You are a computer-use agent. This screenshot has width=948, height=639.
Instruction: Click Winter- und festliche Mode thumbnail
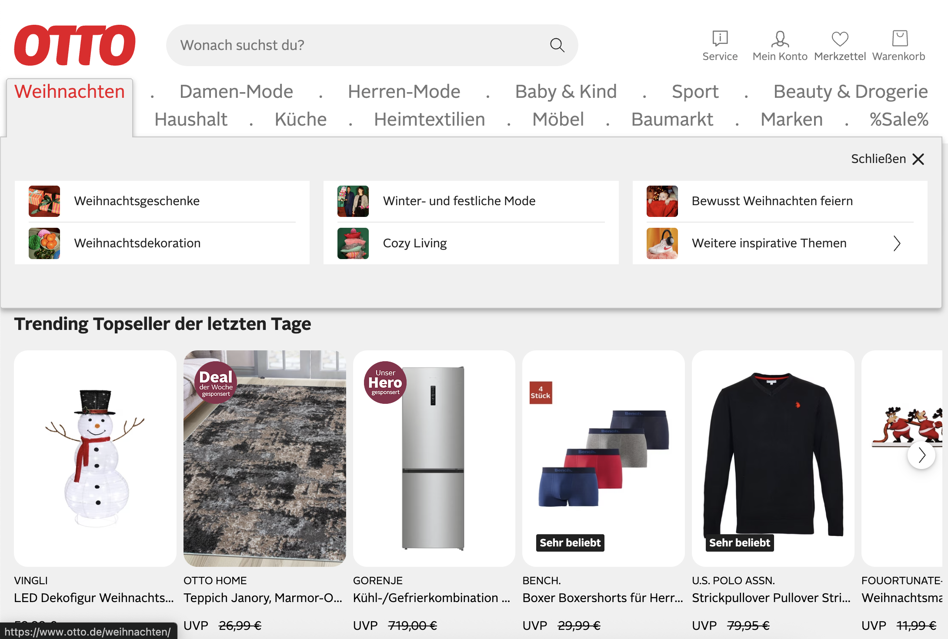(353, 201)
